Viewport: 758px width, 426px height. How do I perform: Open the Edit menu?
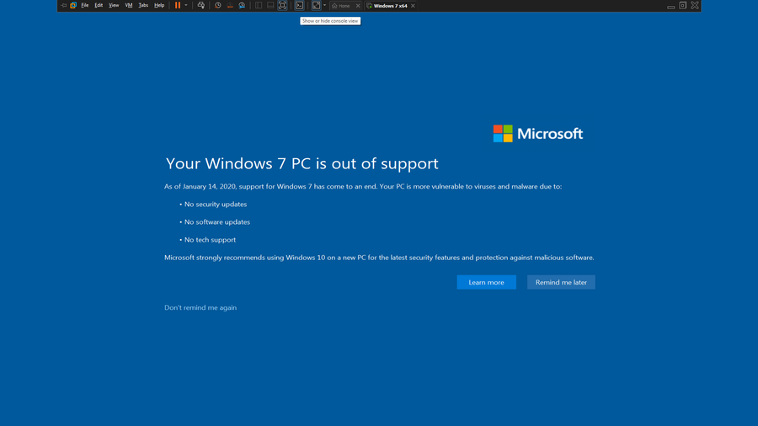click(x=99, y=5)
